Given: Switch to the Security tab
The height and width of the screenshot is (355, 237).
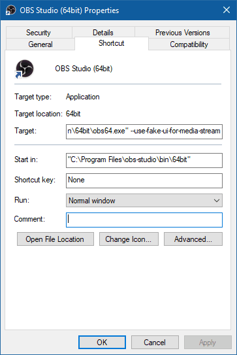Looking at the screenshot, I should point(39,33).
